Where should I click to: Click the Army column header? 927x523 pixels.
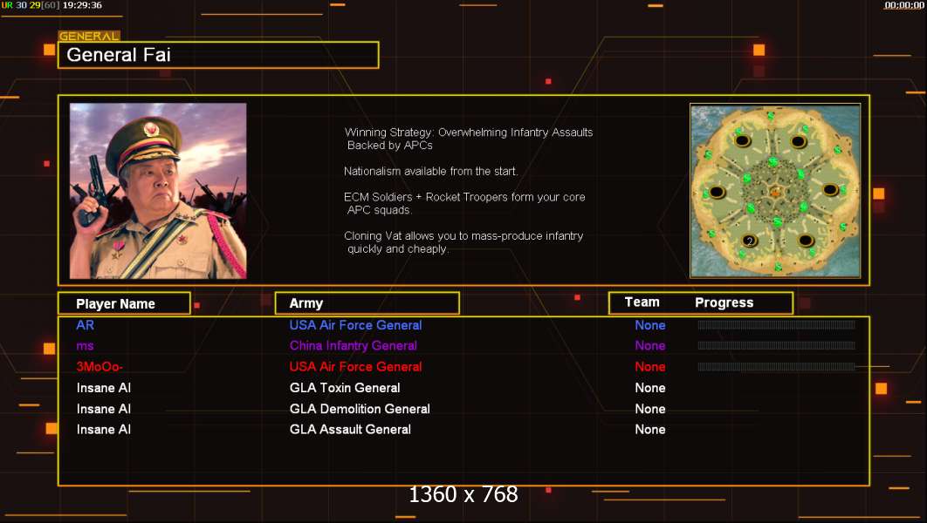(x=367, y=303)
